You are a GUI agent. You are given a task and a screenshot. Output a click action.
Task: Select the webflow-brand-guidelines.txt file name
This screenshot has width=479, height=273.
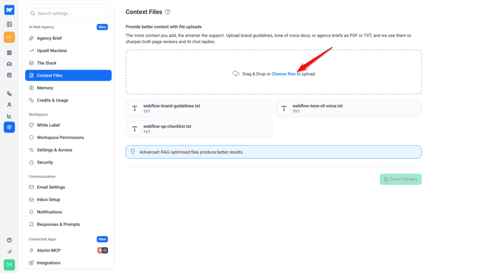coord(172,106)
